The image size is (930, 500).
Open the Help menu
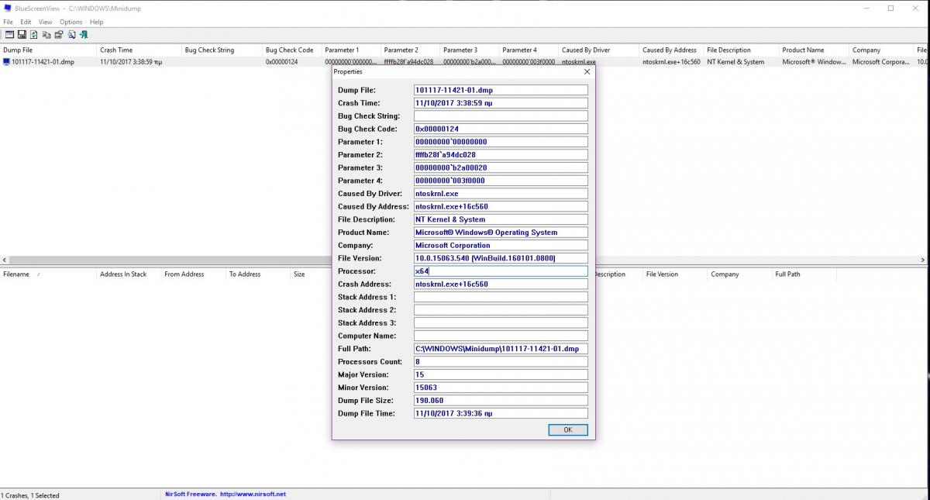pyautogui.click(x=96, y=22)
